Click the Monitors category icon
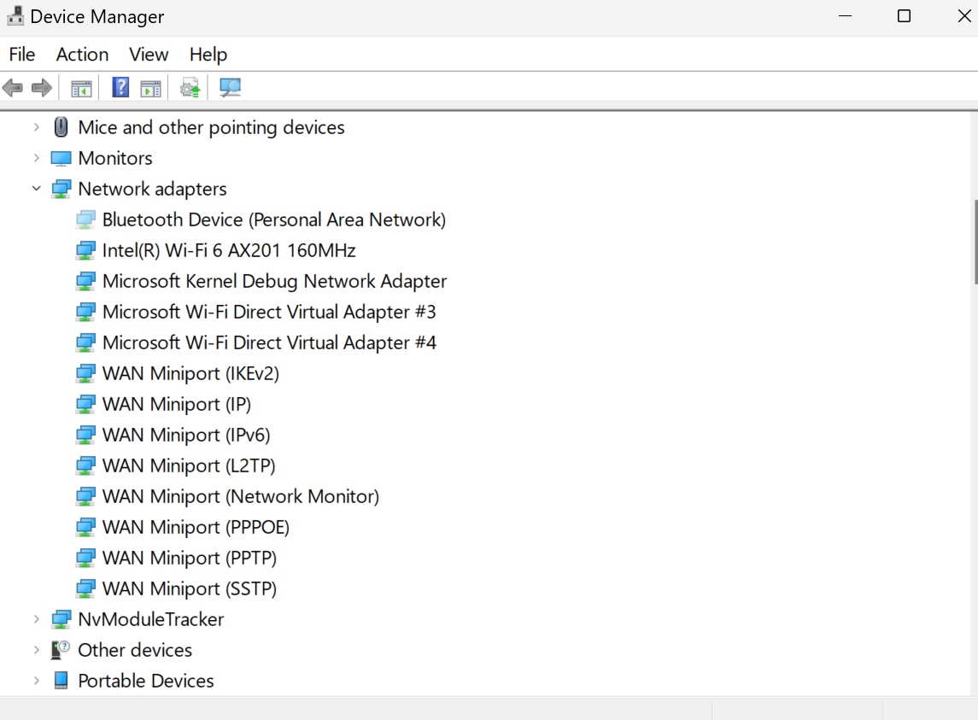This screenshot has width=978, height=720. click(x=61, y=159)
